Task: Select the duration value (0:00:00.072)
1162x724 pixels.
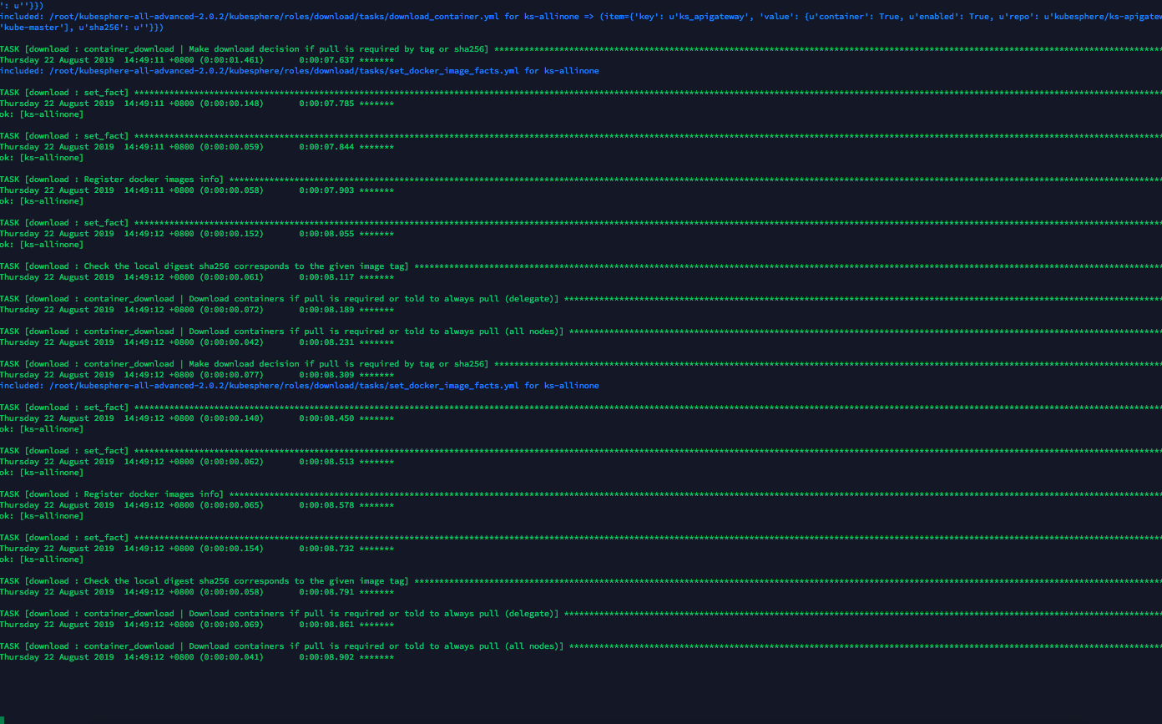Action: 231,310
